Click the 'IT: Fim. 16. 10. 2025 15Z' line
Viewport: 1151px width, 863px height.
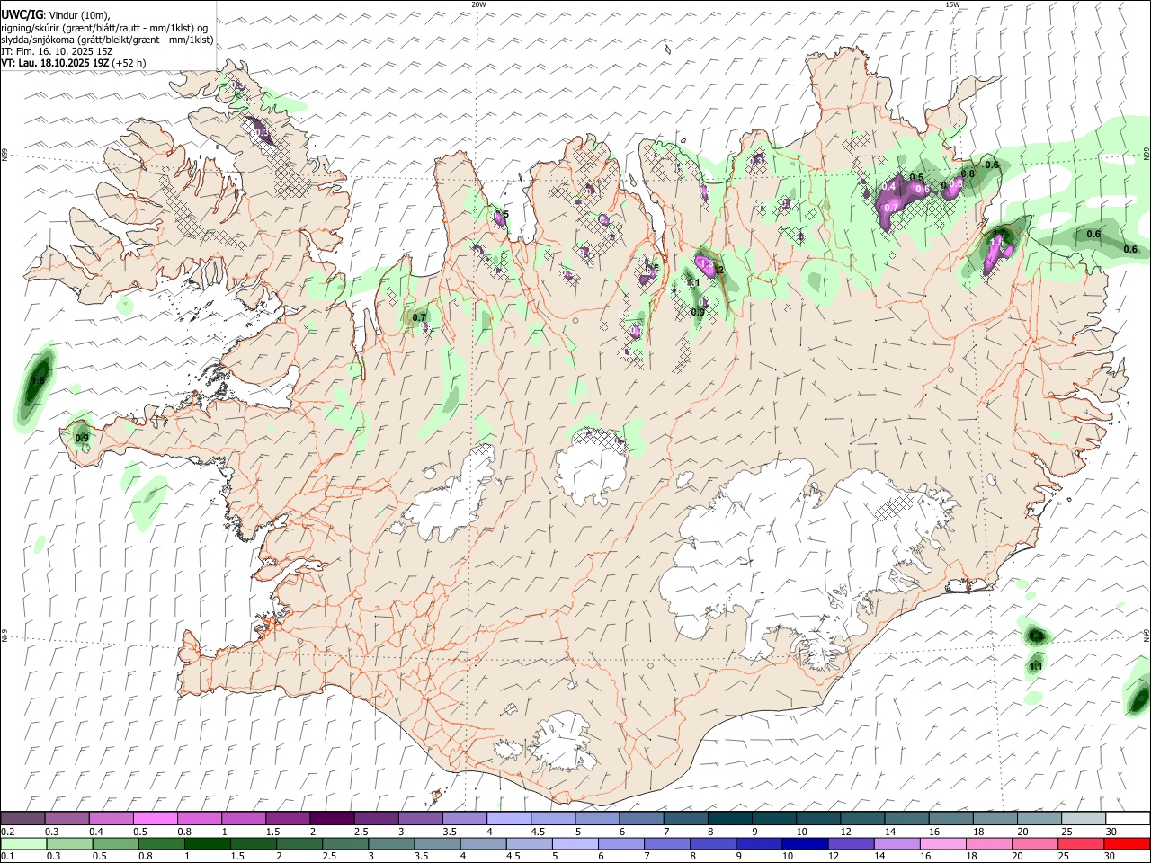[57, 51]
